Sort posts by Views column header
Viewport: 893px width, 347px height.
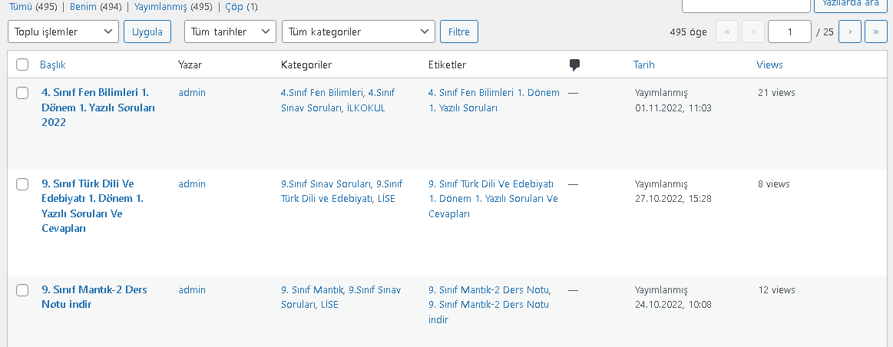(769, 65)
